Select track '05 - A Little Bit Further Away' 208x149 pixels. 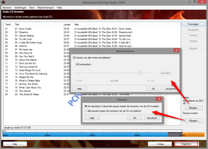click(28, 43)
